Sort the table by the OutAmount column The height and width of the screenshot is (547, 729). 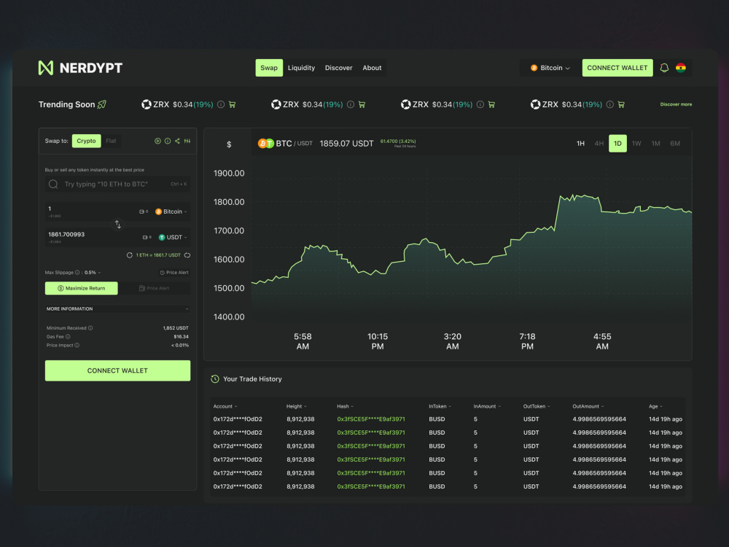point(588,406)
